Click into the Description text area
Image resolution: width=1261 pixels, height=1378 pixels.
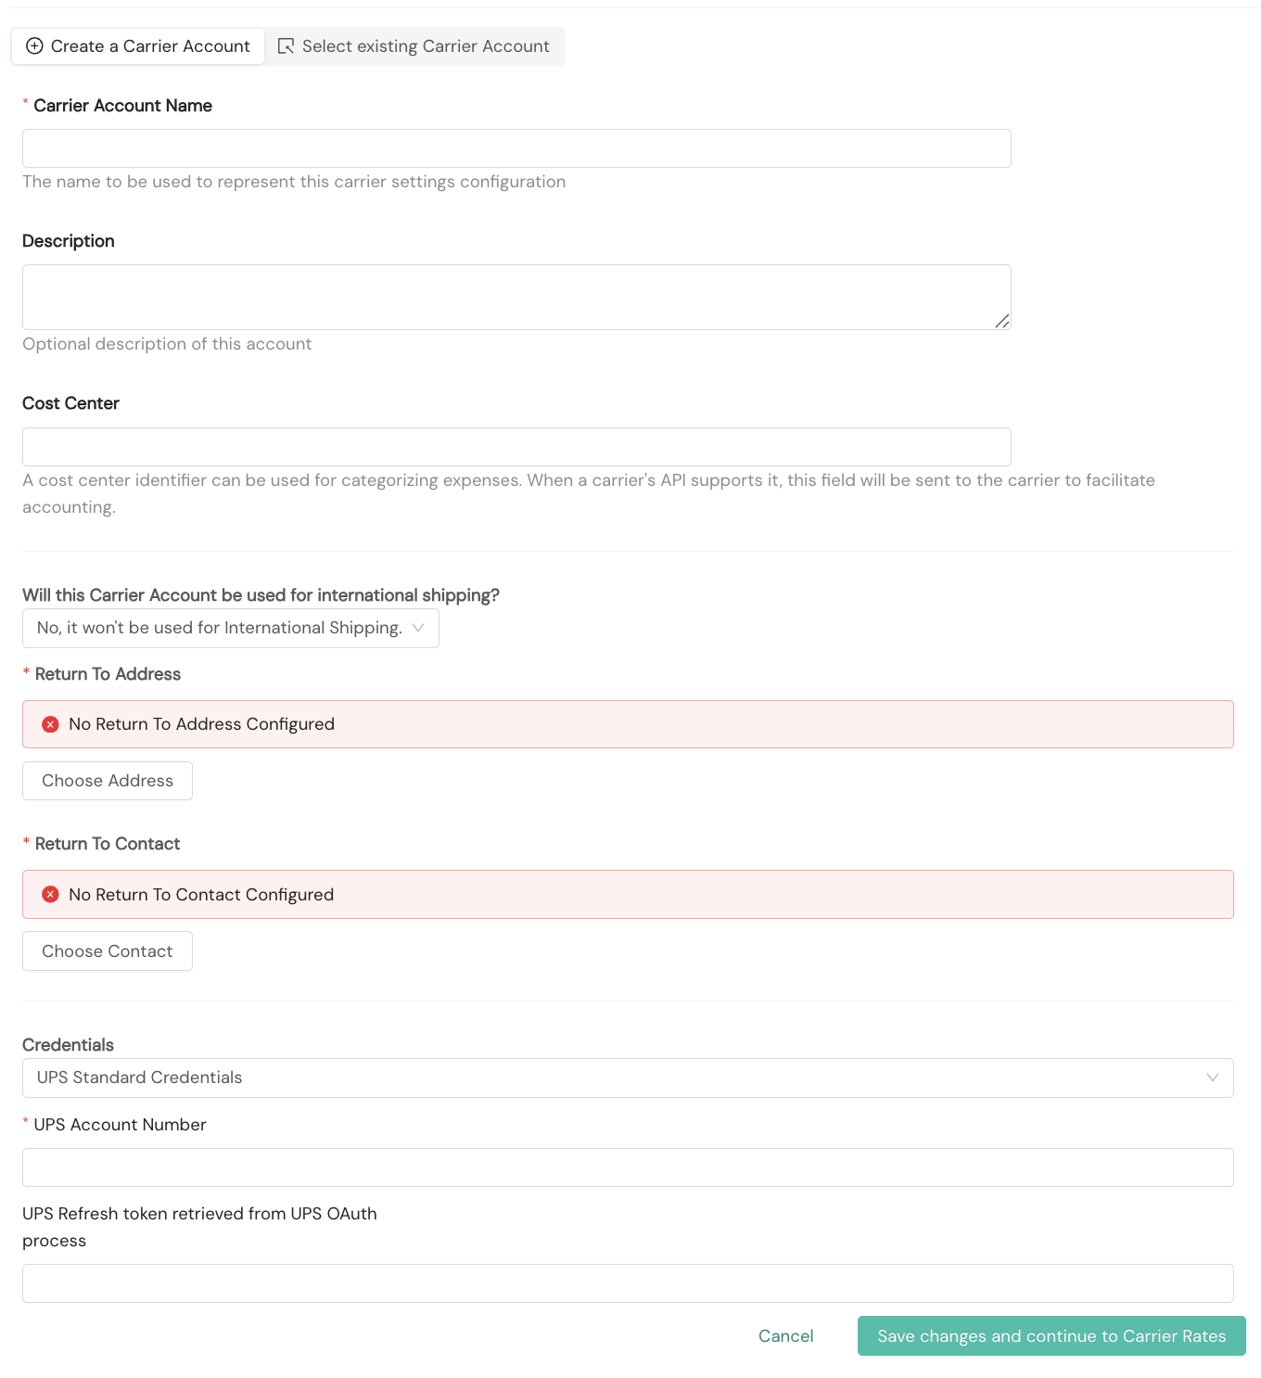516,297
